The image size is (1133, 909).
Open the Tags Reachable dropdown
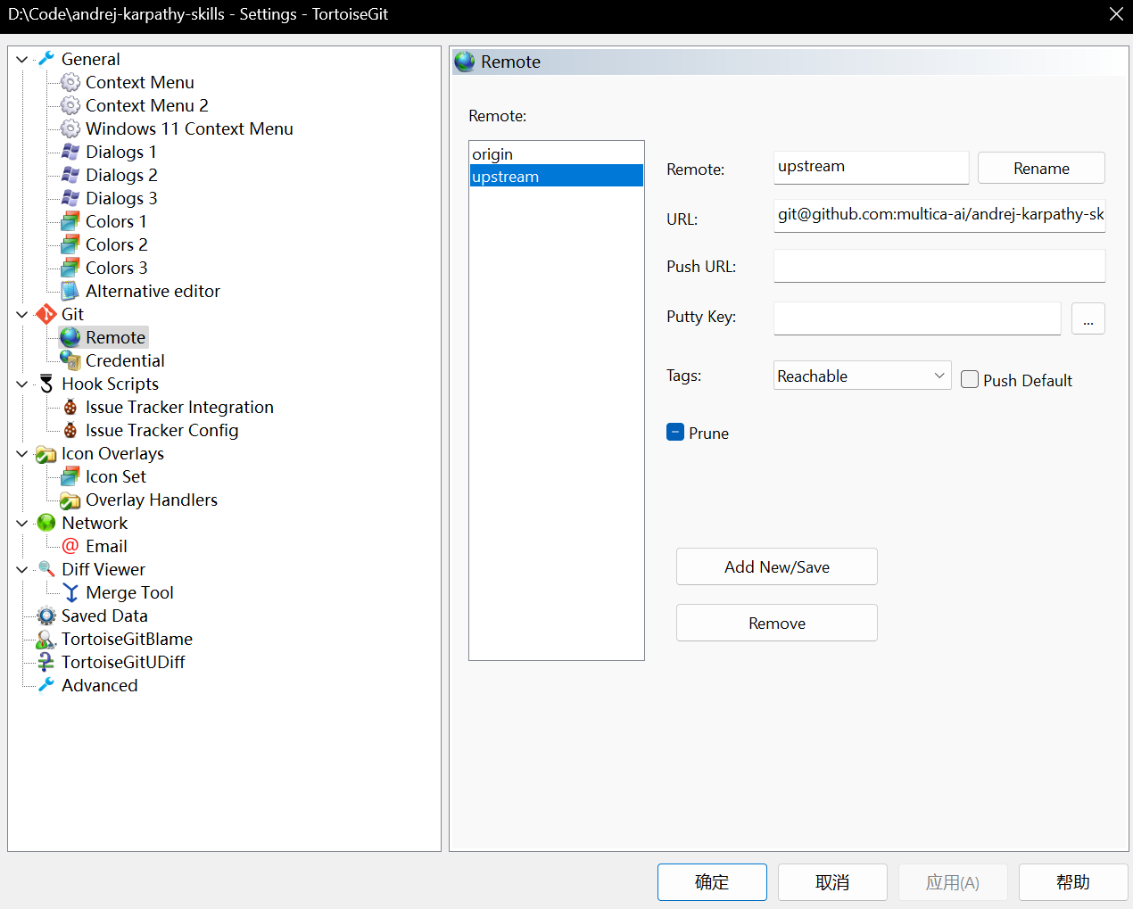(862, 376)
